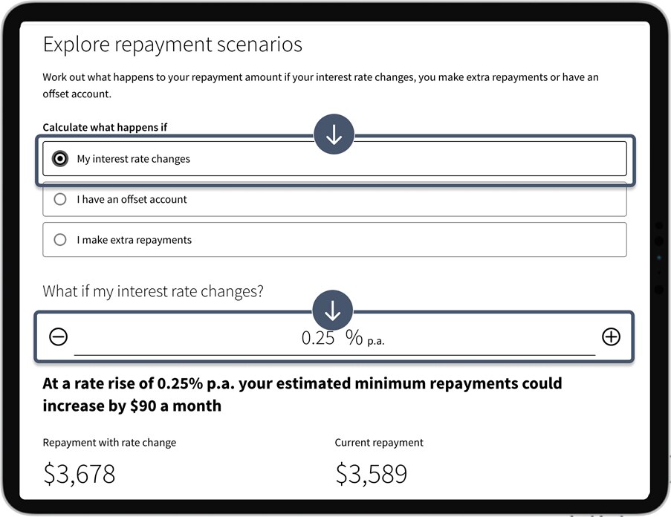This screenshot has height=517, width=671.
Task: Click the 0.25 interest rate input field
Action: [x=318, y=338]
